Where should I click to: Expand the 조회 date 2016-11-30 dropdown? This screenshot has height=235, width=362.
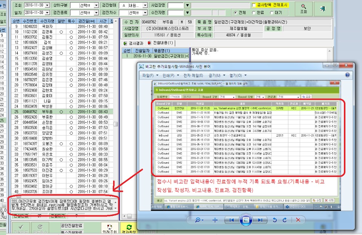pos(48,5)
